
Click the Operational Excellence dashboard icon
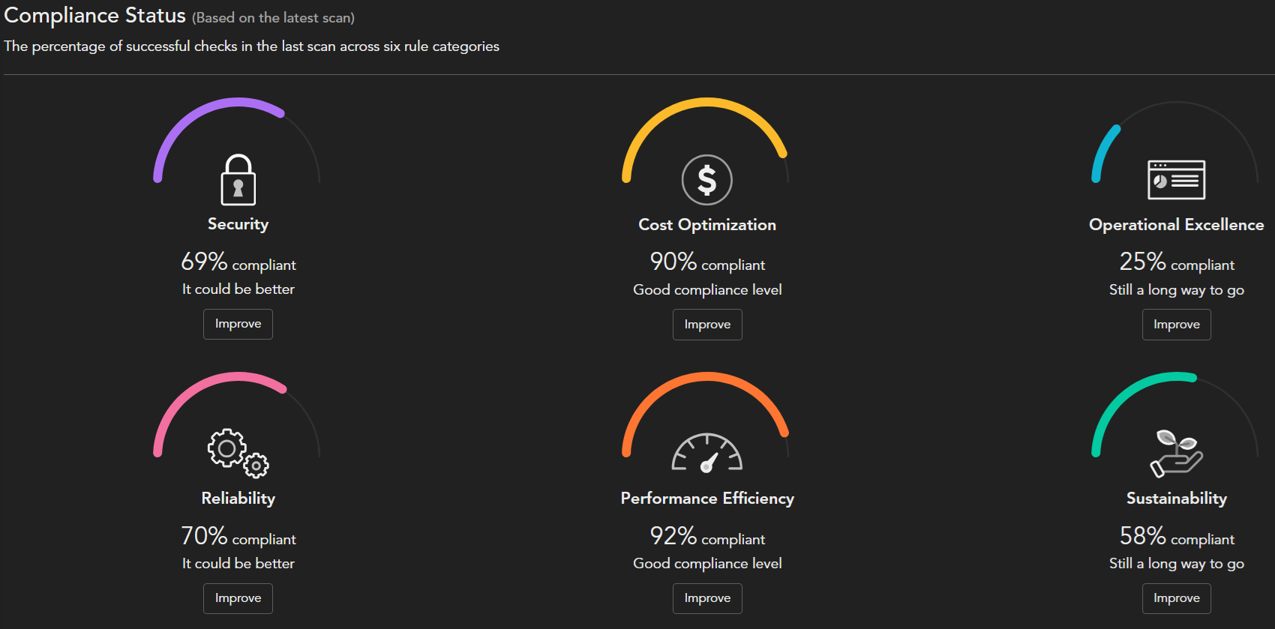1176,180
